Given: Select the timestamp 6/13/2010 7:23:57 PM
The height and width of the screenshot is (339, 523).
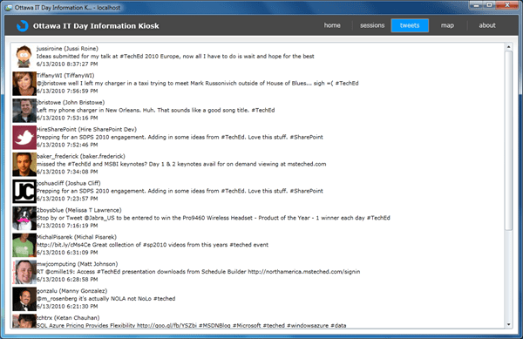Looking at the screenshot, I should tap(67, 199).
